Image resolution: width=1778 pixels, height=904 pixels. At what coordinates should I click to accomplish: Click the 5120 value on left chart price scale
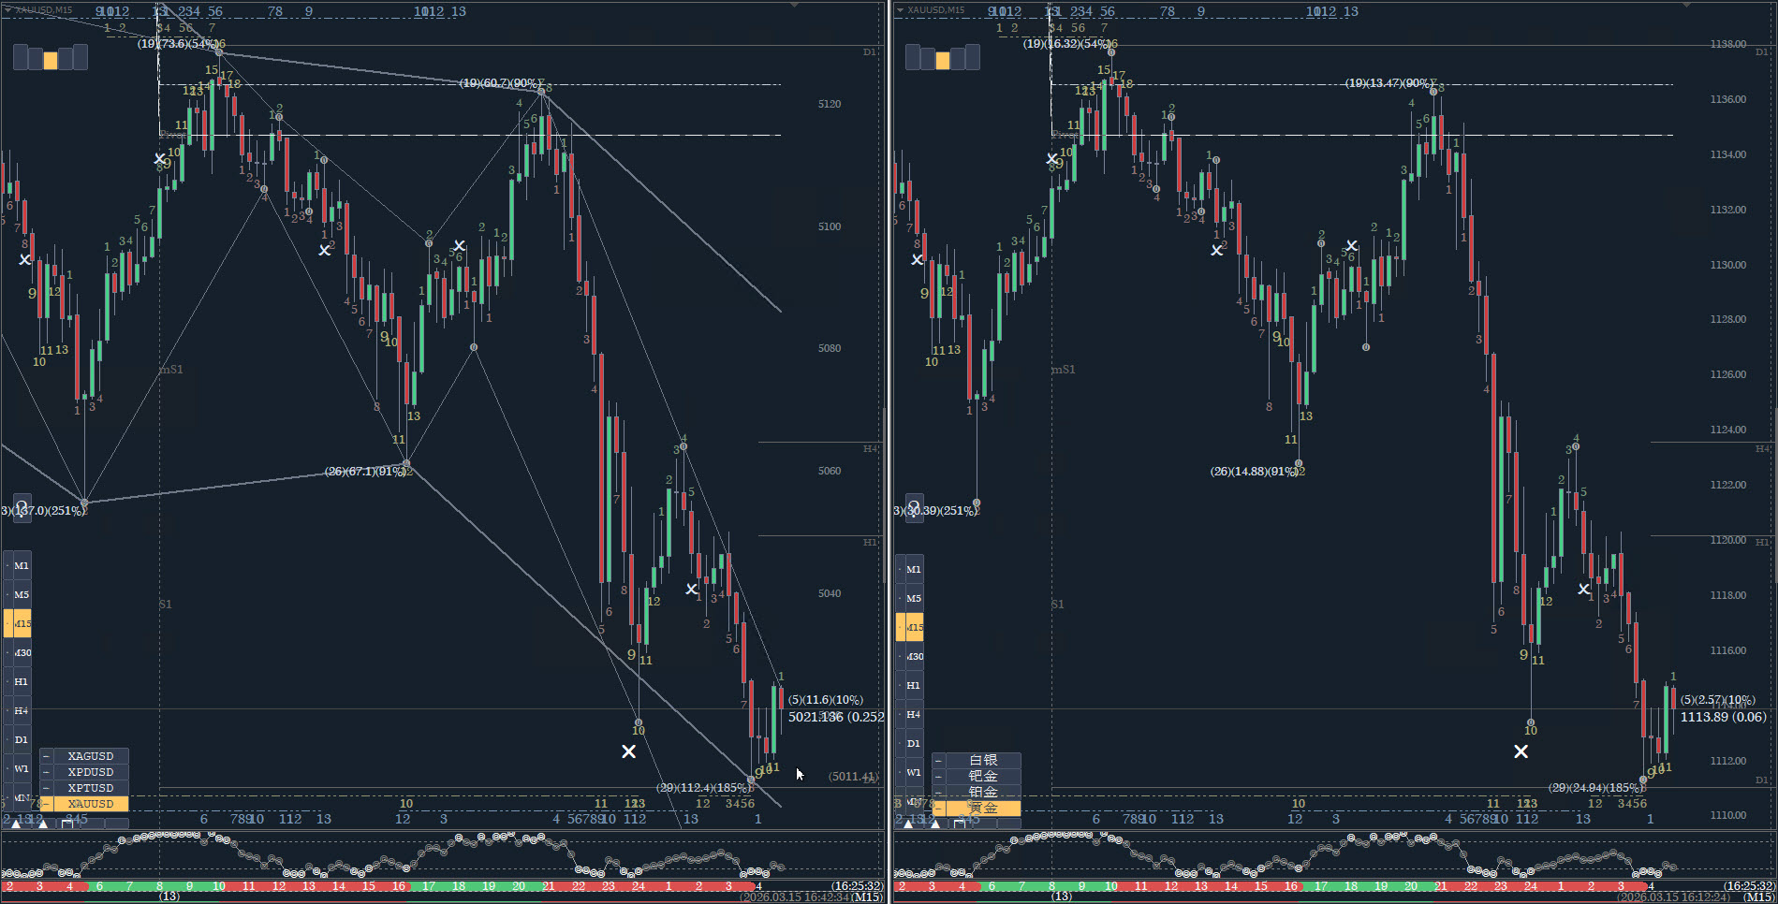click(x=830, y=104)
